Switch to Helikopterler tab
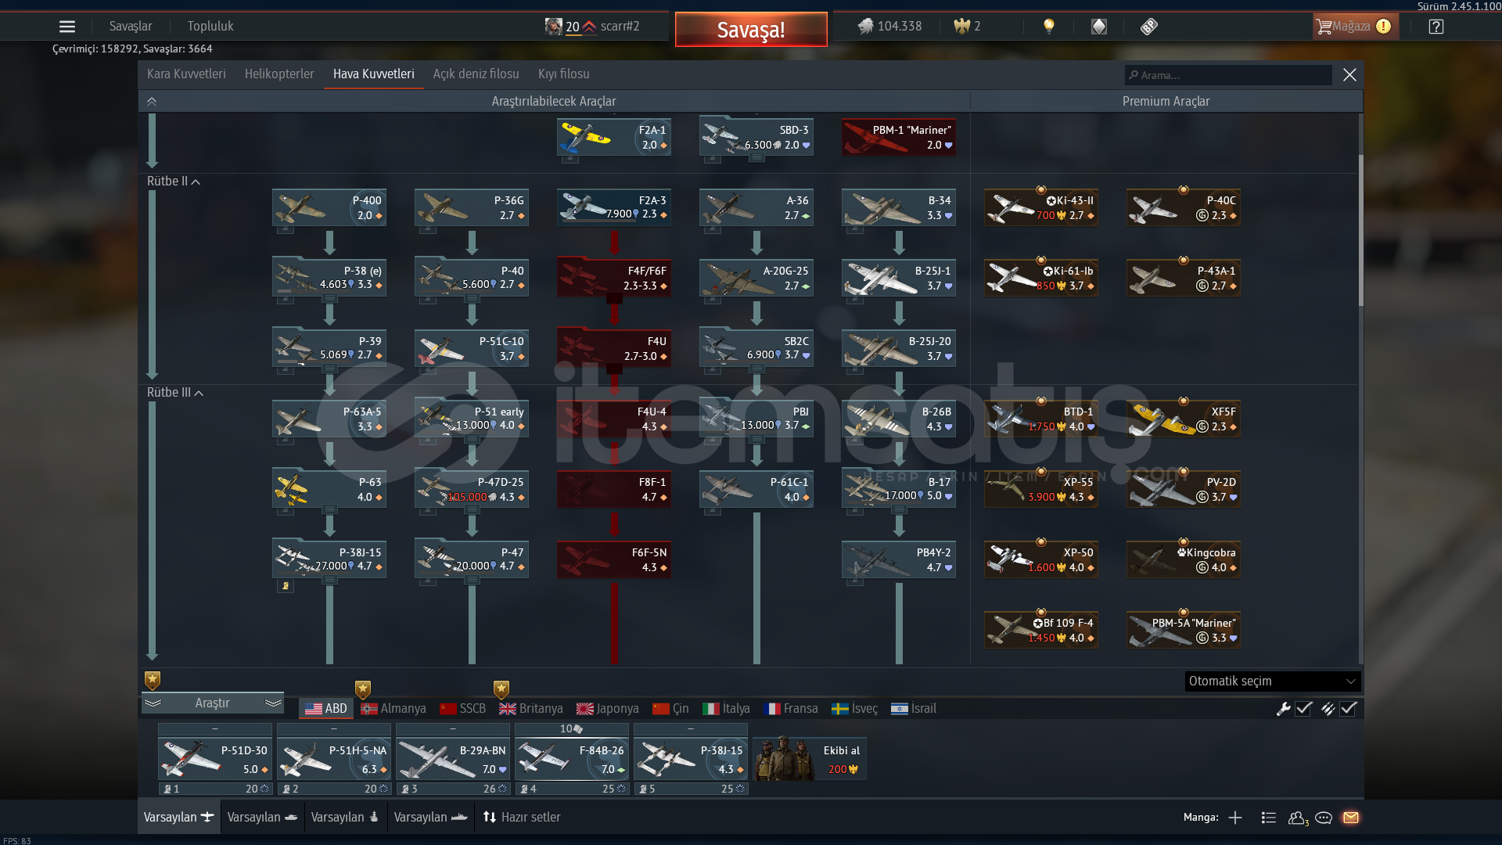The image size is (1502, 845). pos(279,74)
